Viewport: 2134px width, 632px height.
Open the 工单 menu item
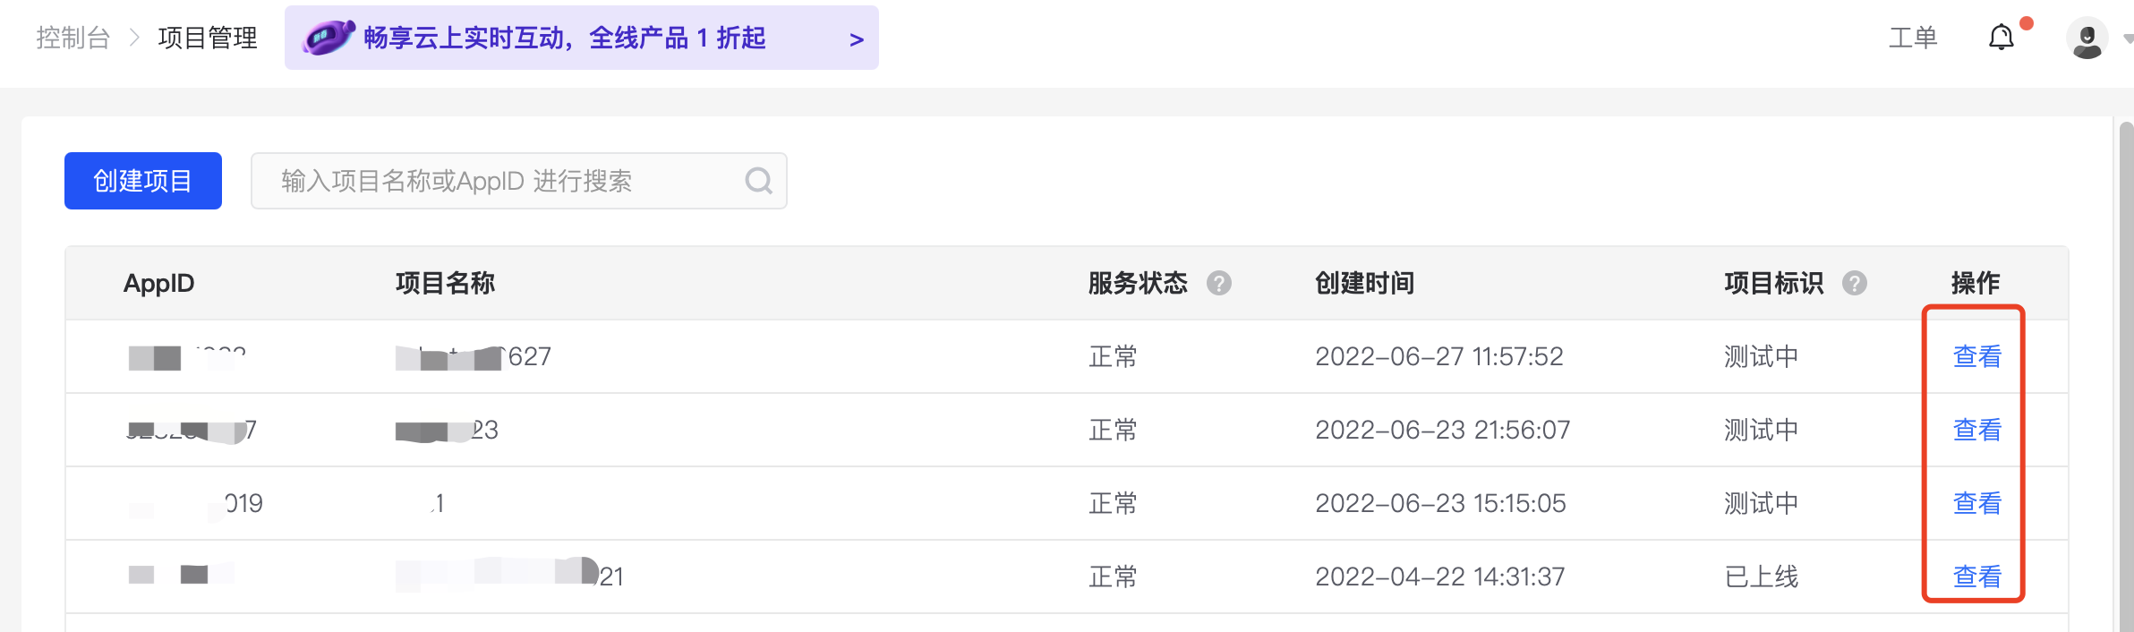click(1913, 38)
